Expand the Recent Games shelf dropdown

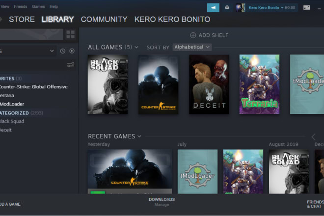point(139,136)
